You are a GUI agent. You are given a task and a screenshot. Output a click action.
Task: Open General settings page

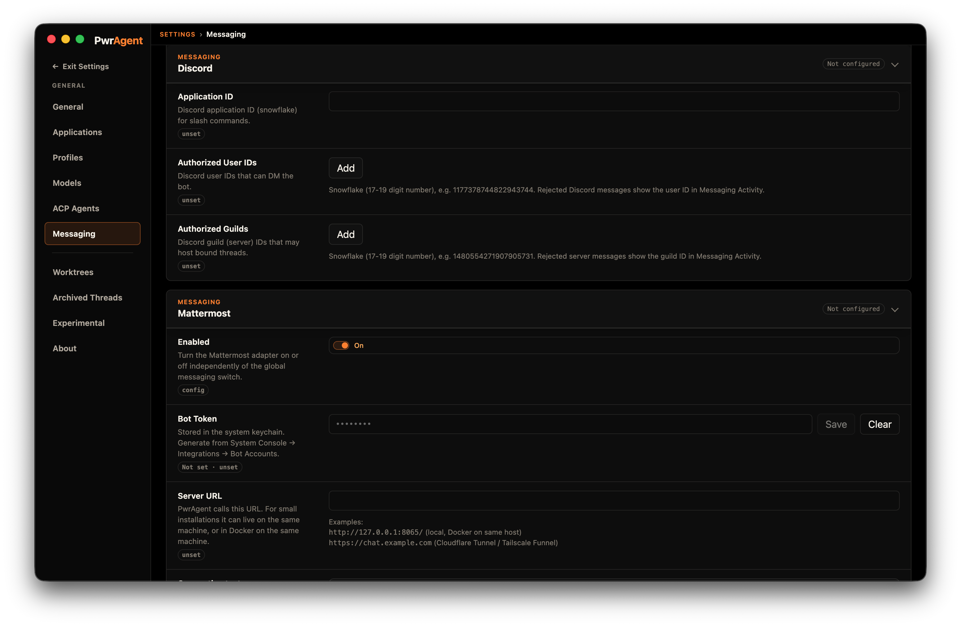pyautogui.click(x=92, y=107)
